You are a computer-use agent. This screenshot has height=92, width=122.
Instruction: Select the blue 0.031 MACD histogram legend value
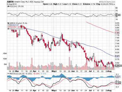pos(43,74)
